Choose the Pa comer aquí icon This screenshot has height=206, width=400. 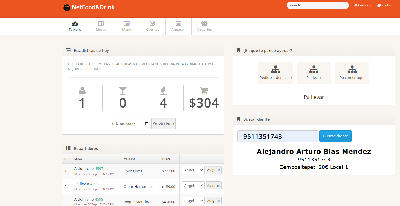(x=352, y=70)
